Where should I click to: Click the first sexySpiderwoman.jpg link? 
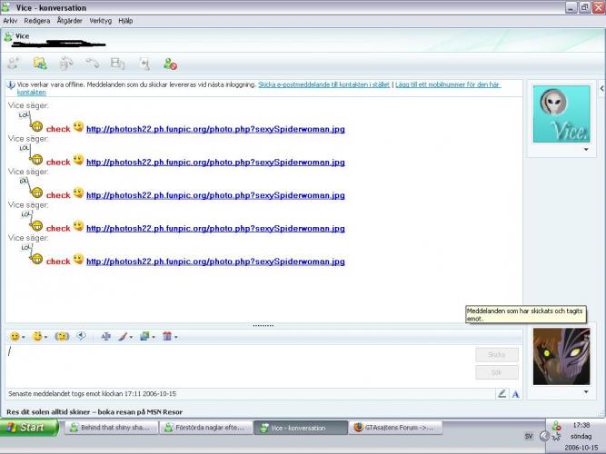pos(215,129)
